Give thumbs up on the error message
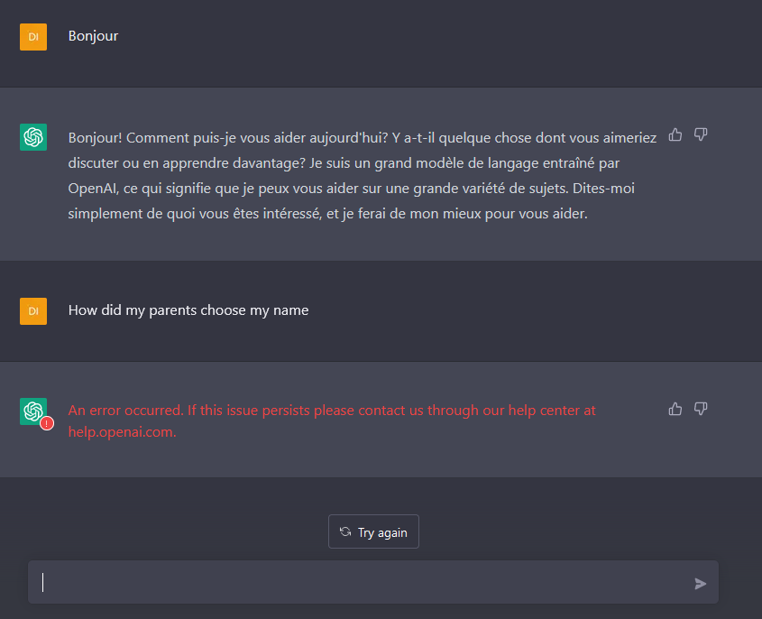The image size is (762, 619). (675, 409)
